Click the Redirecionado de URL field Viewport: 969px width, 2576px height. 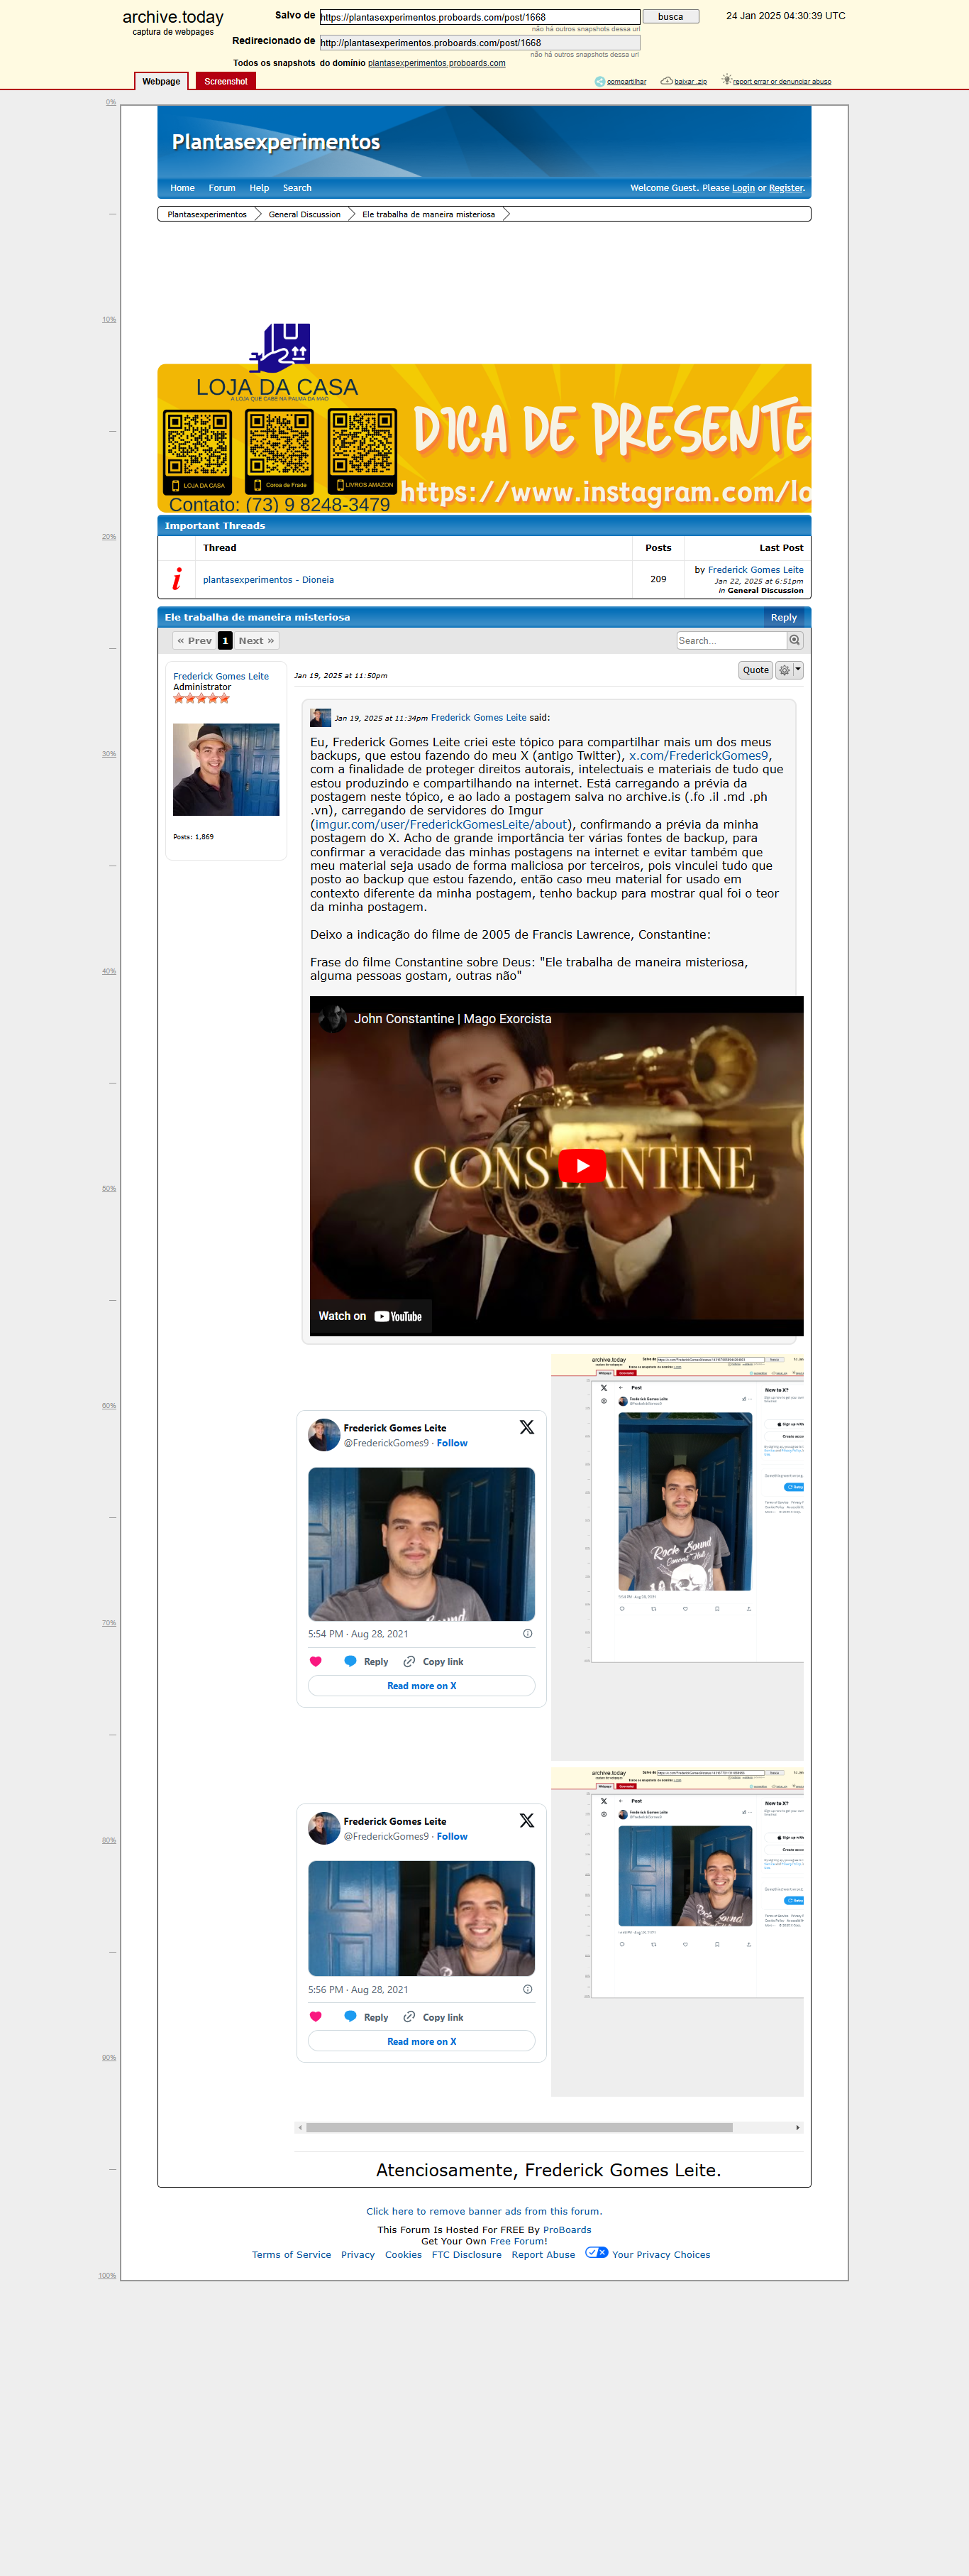480,43
